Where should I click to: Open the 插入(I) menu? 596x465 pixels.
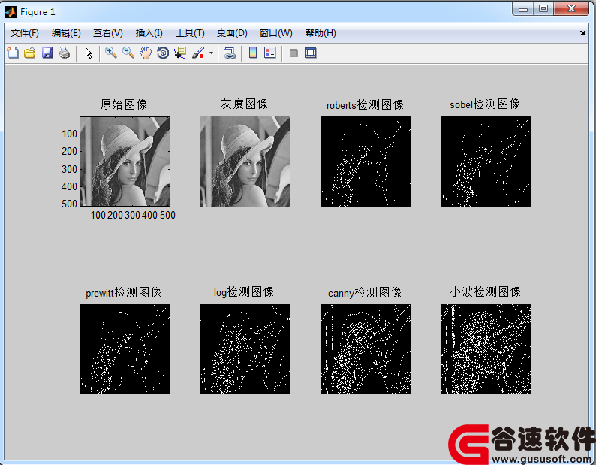pos(149,33)
